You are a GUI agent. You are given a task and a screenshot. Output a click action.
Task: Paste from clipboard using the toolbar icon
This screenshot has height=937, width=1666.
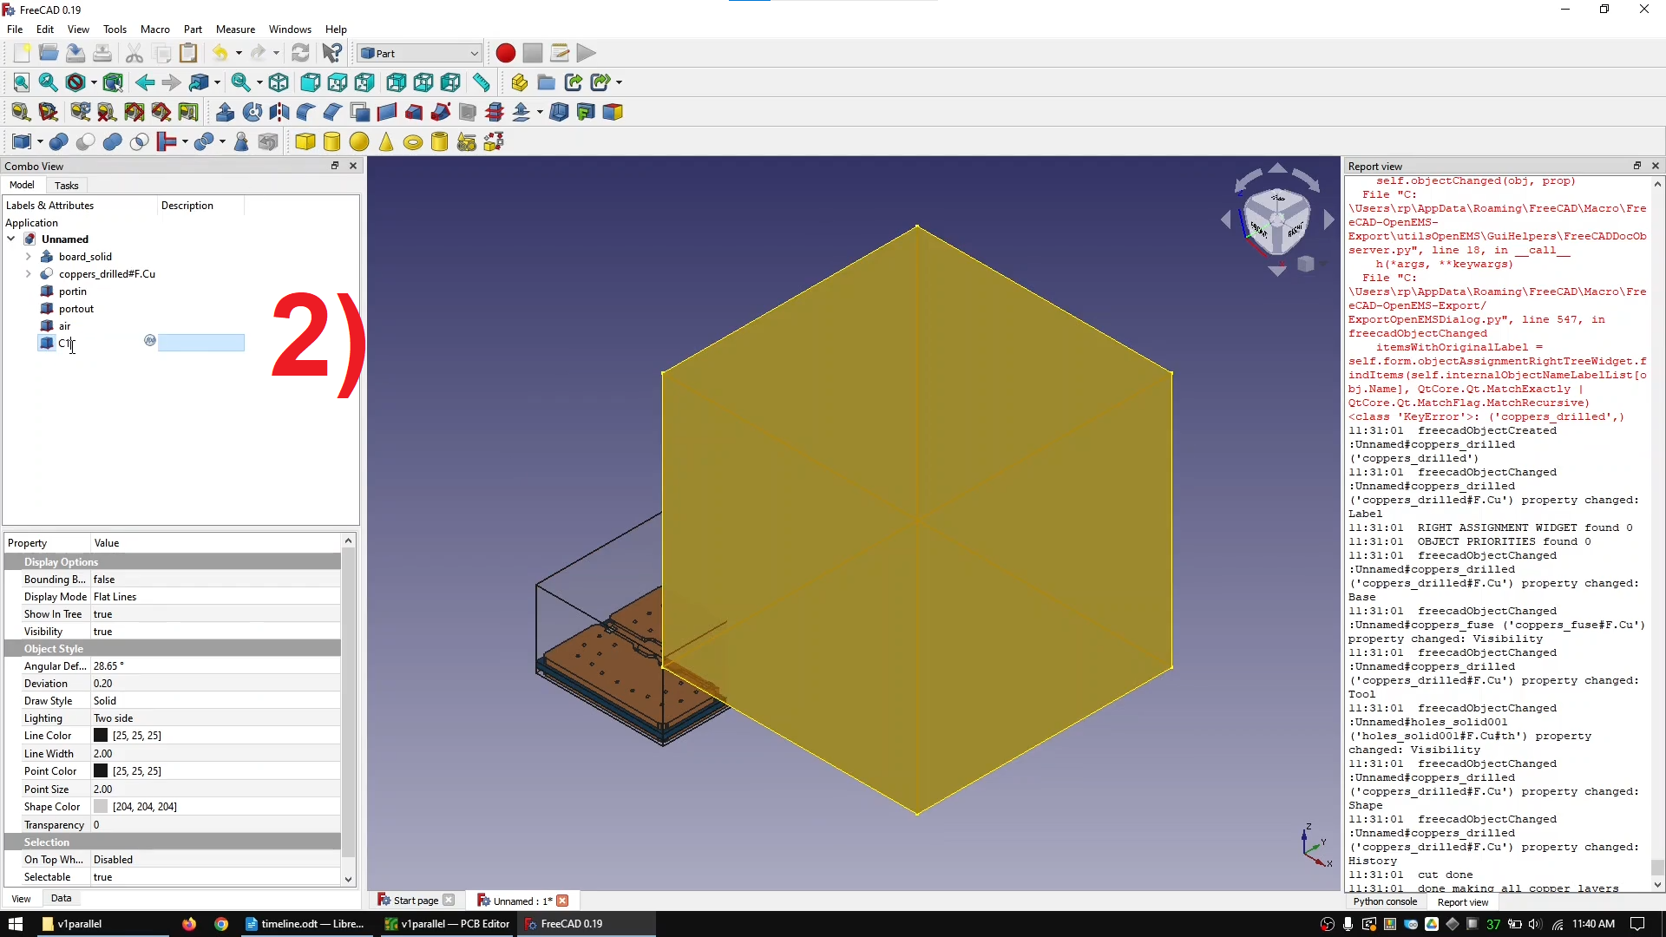[x=188, y=53]
